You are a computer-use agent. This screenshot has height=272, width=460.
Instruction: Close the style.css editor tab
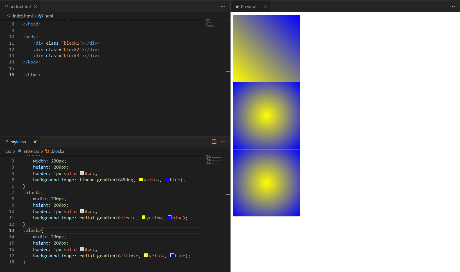35,142
